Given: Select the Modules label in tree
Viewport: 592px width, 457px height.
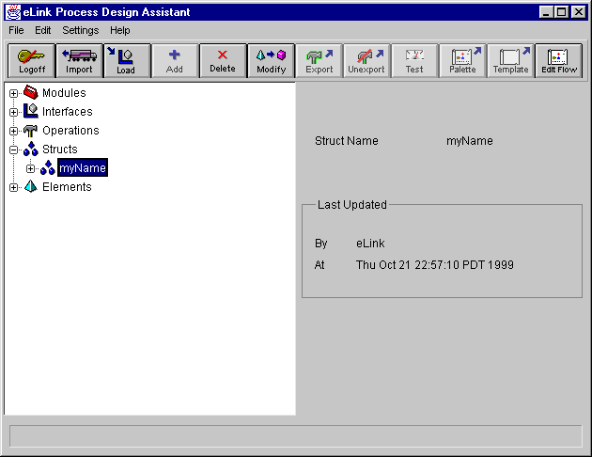Looking at the screenshot, I should coord(64,92).
